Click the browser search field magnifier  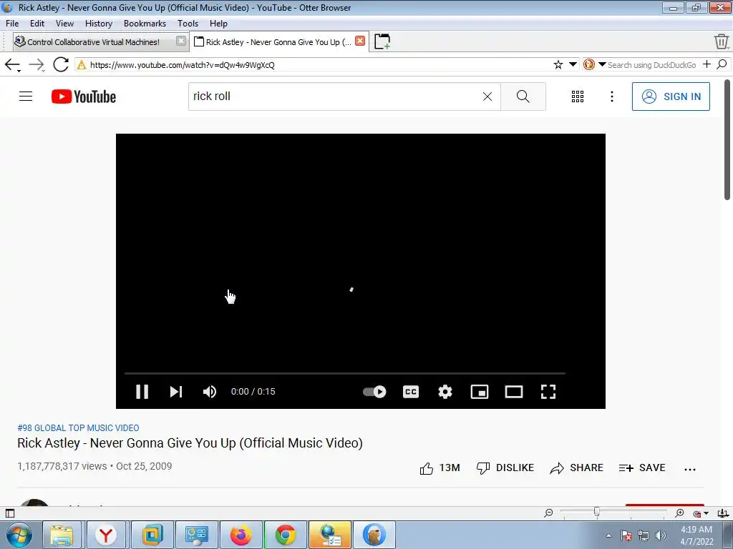pyautogui.click(x=722, y=64)
